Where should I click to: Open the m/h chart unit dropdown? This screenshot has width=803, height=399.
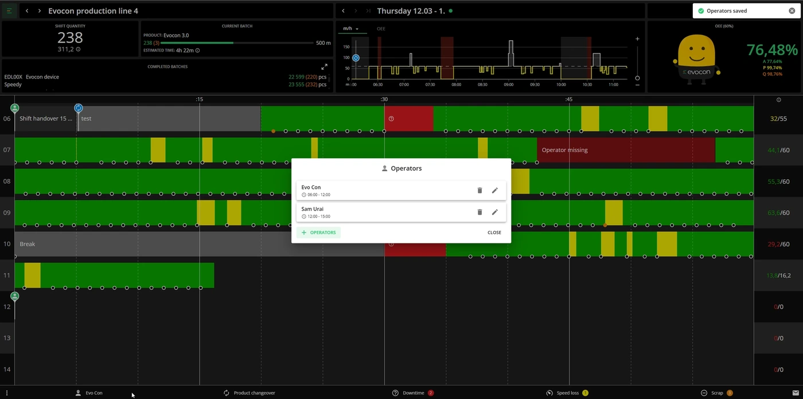350,29
